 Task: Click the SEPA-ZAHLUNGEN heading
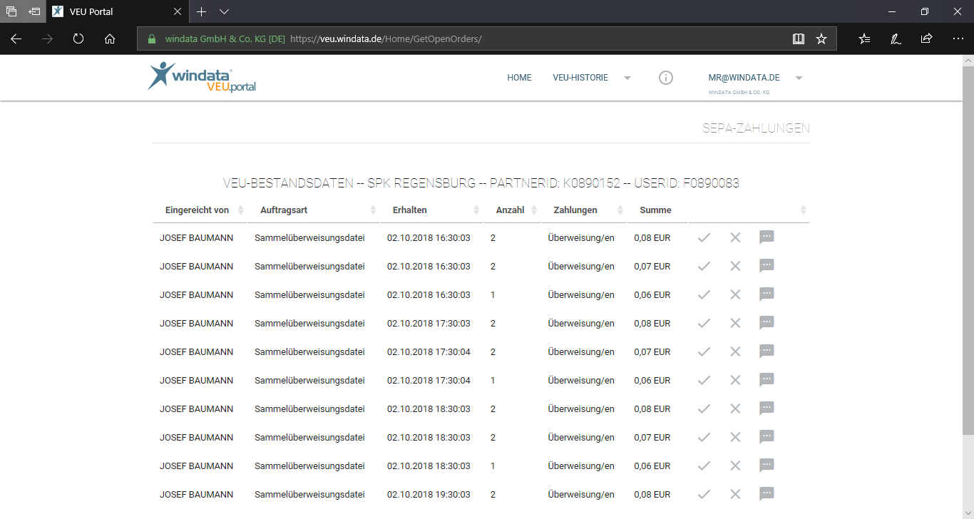pos(756,128)
